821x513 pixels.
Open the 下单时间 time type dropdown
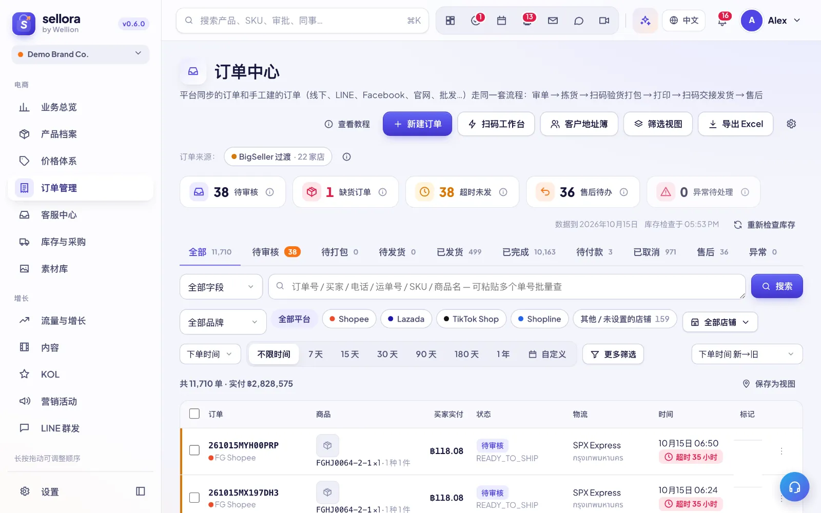point(210,354)
